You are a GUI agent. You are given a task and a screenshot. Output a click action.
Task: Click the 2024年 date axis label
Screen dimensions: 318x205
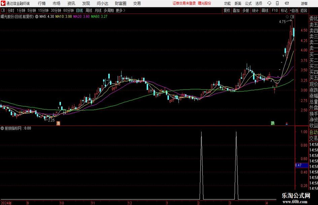(6, 203)
